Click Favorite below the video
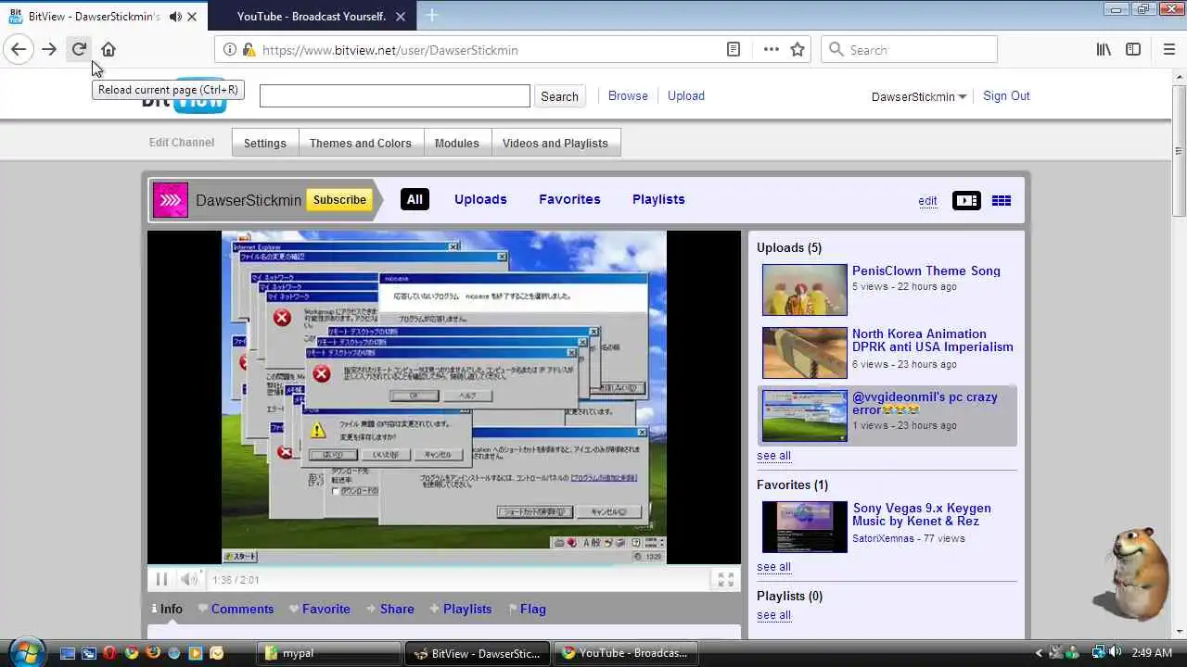This screenshot has width=1187, height=667. coord(320,609)
